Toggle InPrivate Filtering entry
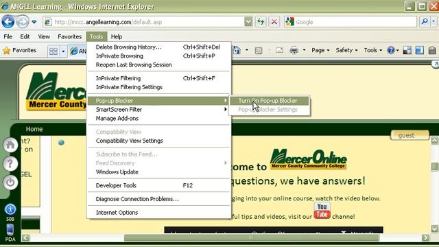The height and width of the screenshot is (247, 439). coord(159,78)
